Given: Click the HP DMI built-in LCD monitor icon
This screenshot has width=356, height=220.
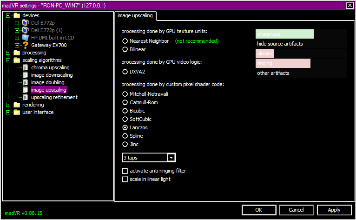Looking at the screenshot, I should [26, 38].
